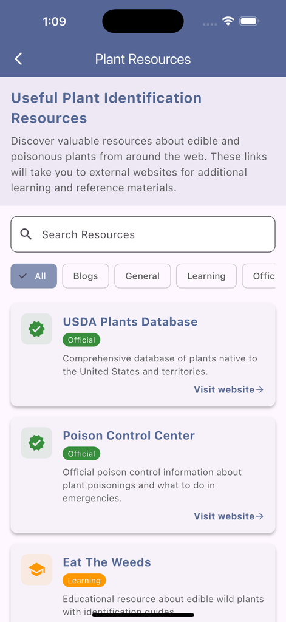Screen dimensions: 286x622
Task: Go back using the header arrow
Action: [x=18, y=59]
